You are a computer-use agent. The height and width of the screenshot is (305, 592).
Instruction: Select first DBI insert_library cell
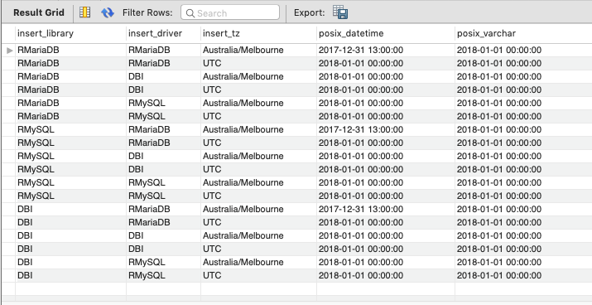70,209
